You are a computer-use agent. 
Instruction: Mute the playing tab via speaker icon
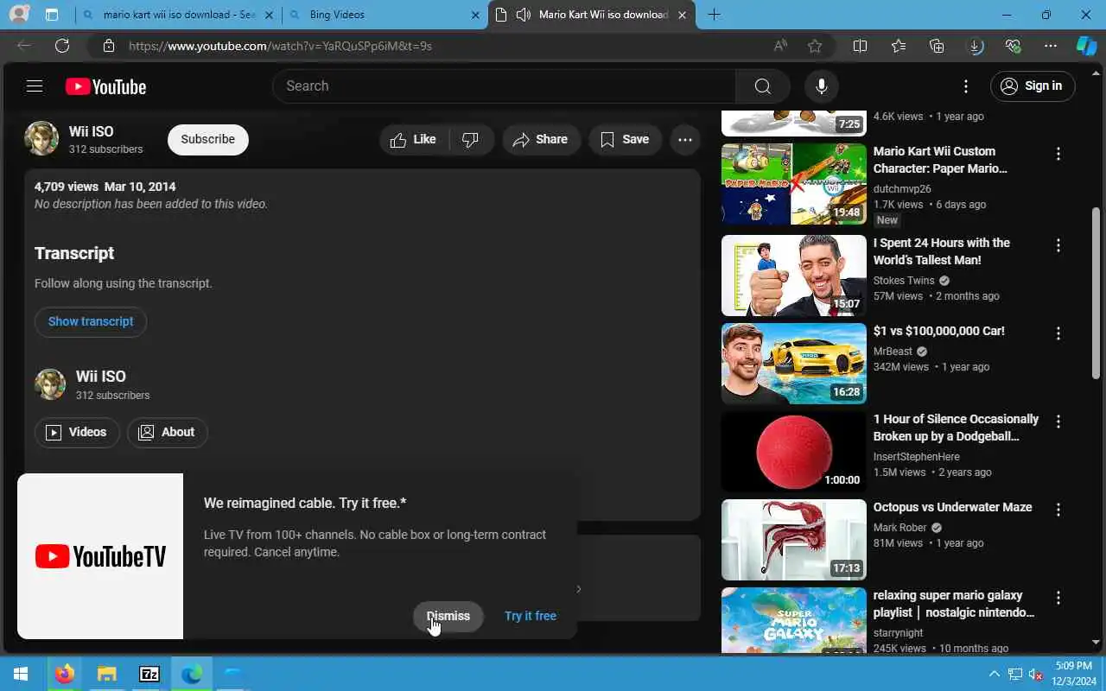tap(523, 15)
